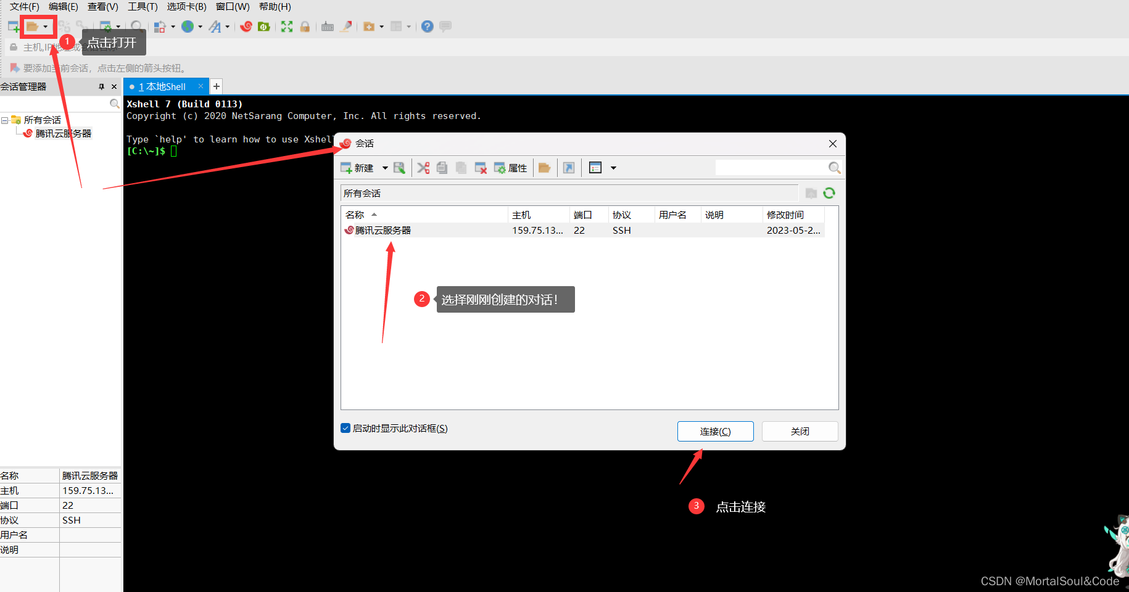Click the 关闭 button in dialog
The width and height of the screenshot is (1129, 592).
click(x=800, y=432)
